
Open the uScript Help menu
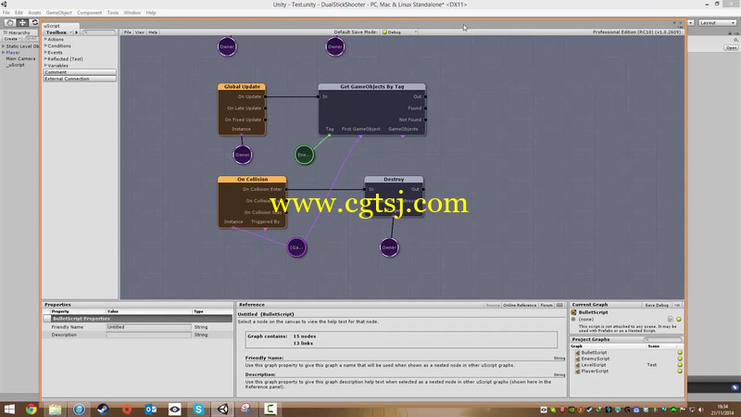tap(153, 32)
